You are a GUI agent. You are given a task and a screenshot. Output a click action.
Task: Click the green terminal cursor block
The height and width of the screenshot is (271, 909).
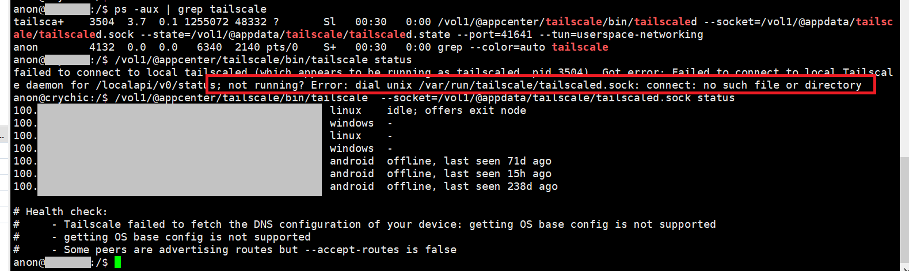click(x=117, y=262)
